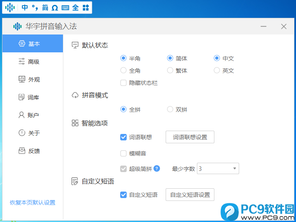The image size is (296, 222).
Task: Open the Ω symbol panel on IME bar
Action: 55,8
